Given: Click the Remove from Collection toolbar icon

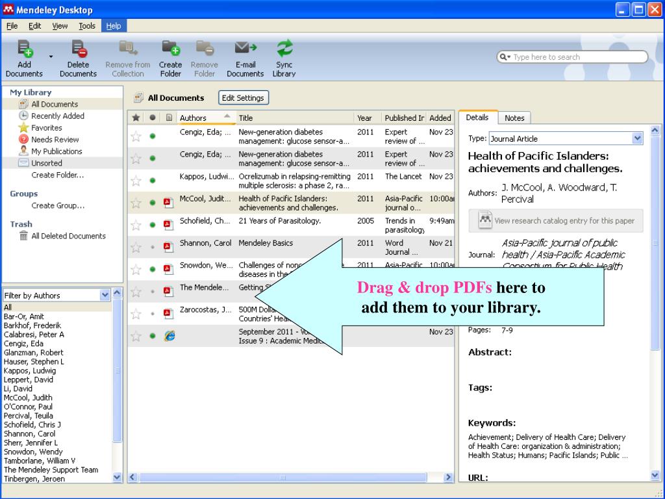Looking at the screenshot, I should (128, 48).
